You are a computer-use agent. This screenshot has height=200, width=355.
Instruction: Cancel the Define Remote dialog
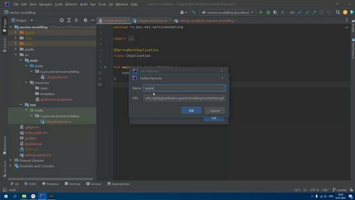coord(215,111)
